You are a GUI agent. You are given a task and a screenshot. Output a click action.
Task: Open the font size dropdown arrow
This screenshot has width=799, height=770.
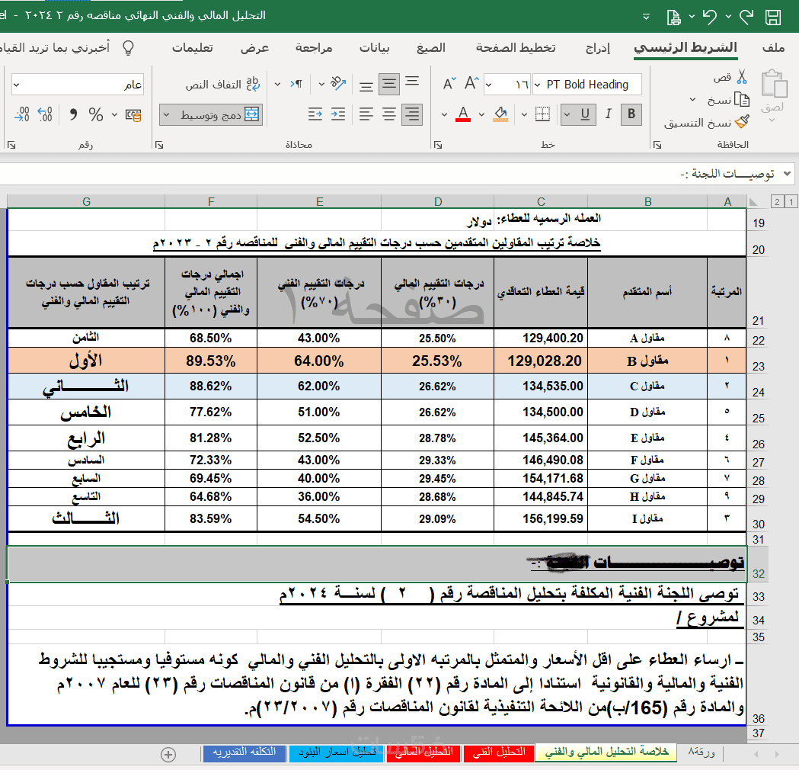pos(489,85)
